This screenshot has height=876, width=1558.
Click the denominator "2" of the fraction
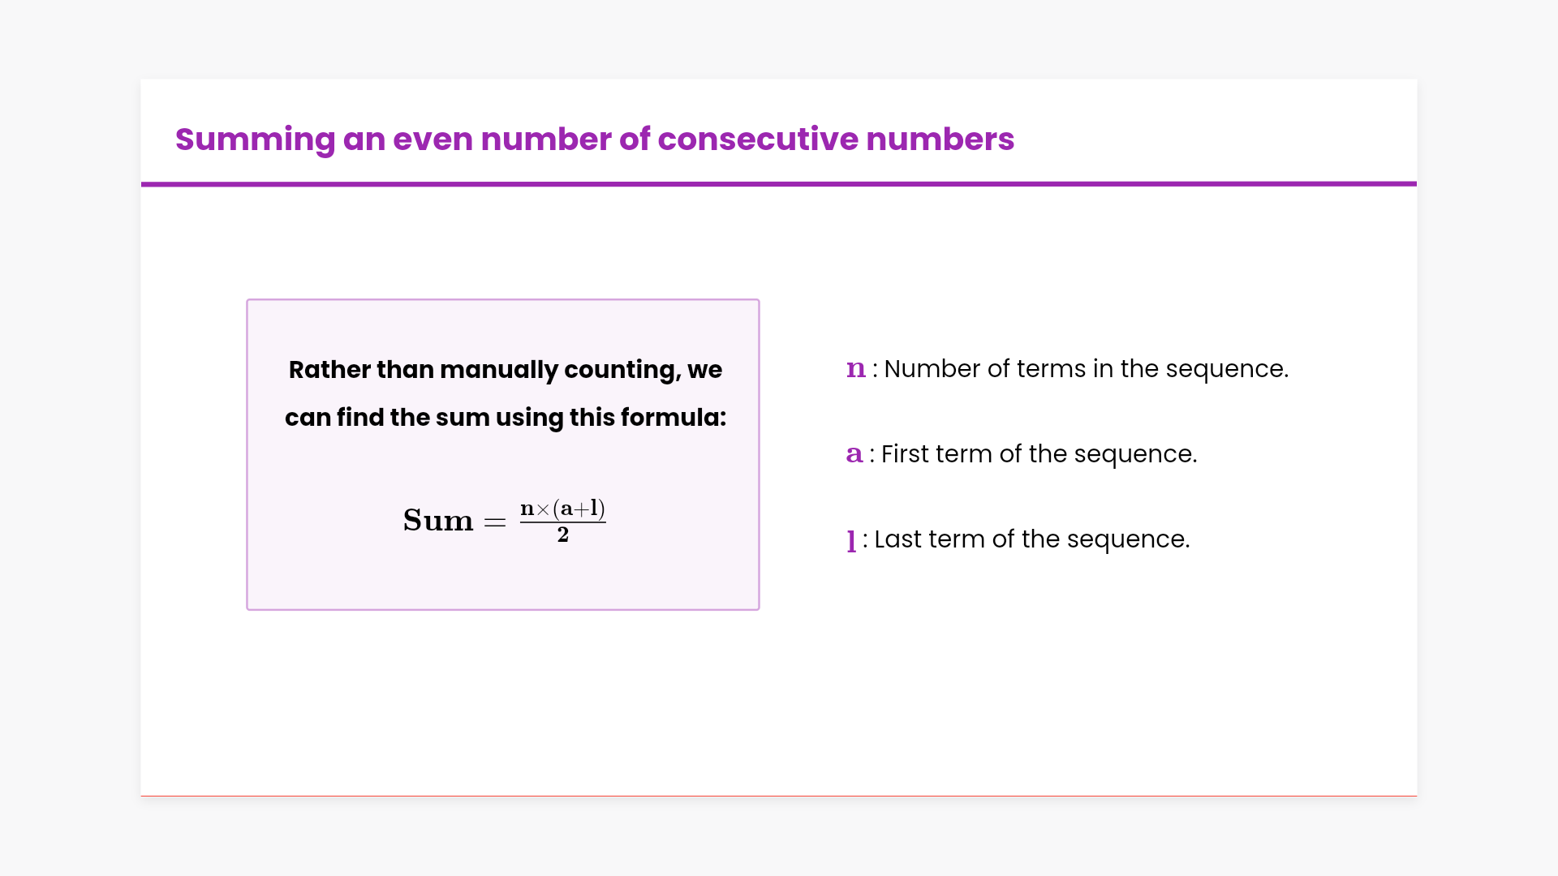click(x=563, y=535)
